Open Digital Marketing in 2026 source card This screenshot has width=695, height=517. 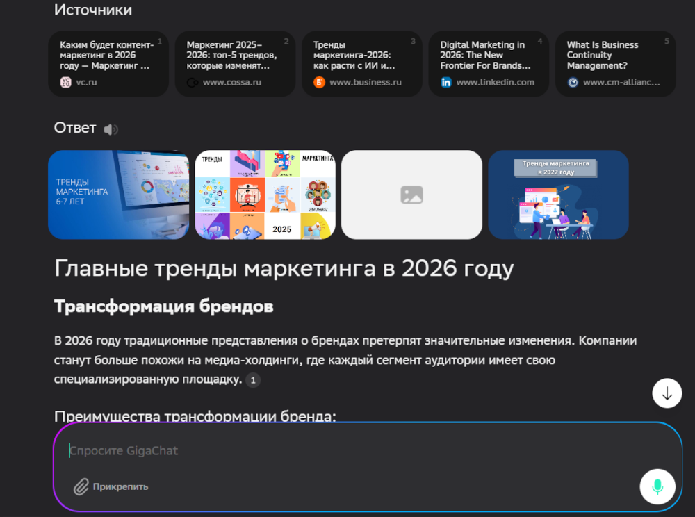click(x=489, y=64)
